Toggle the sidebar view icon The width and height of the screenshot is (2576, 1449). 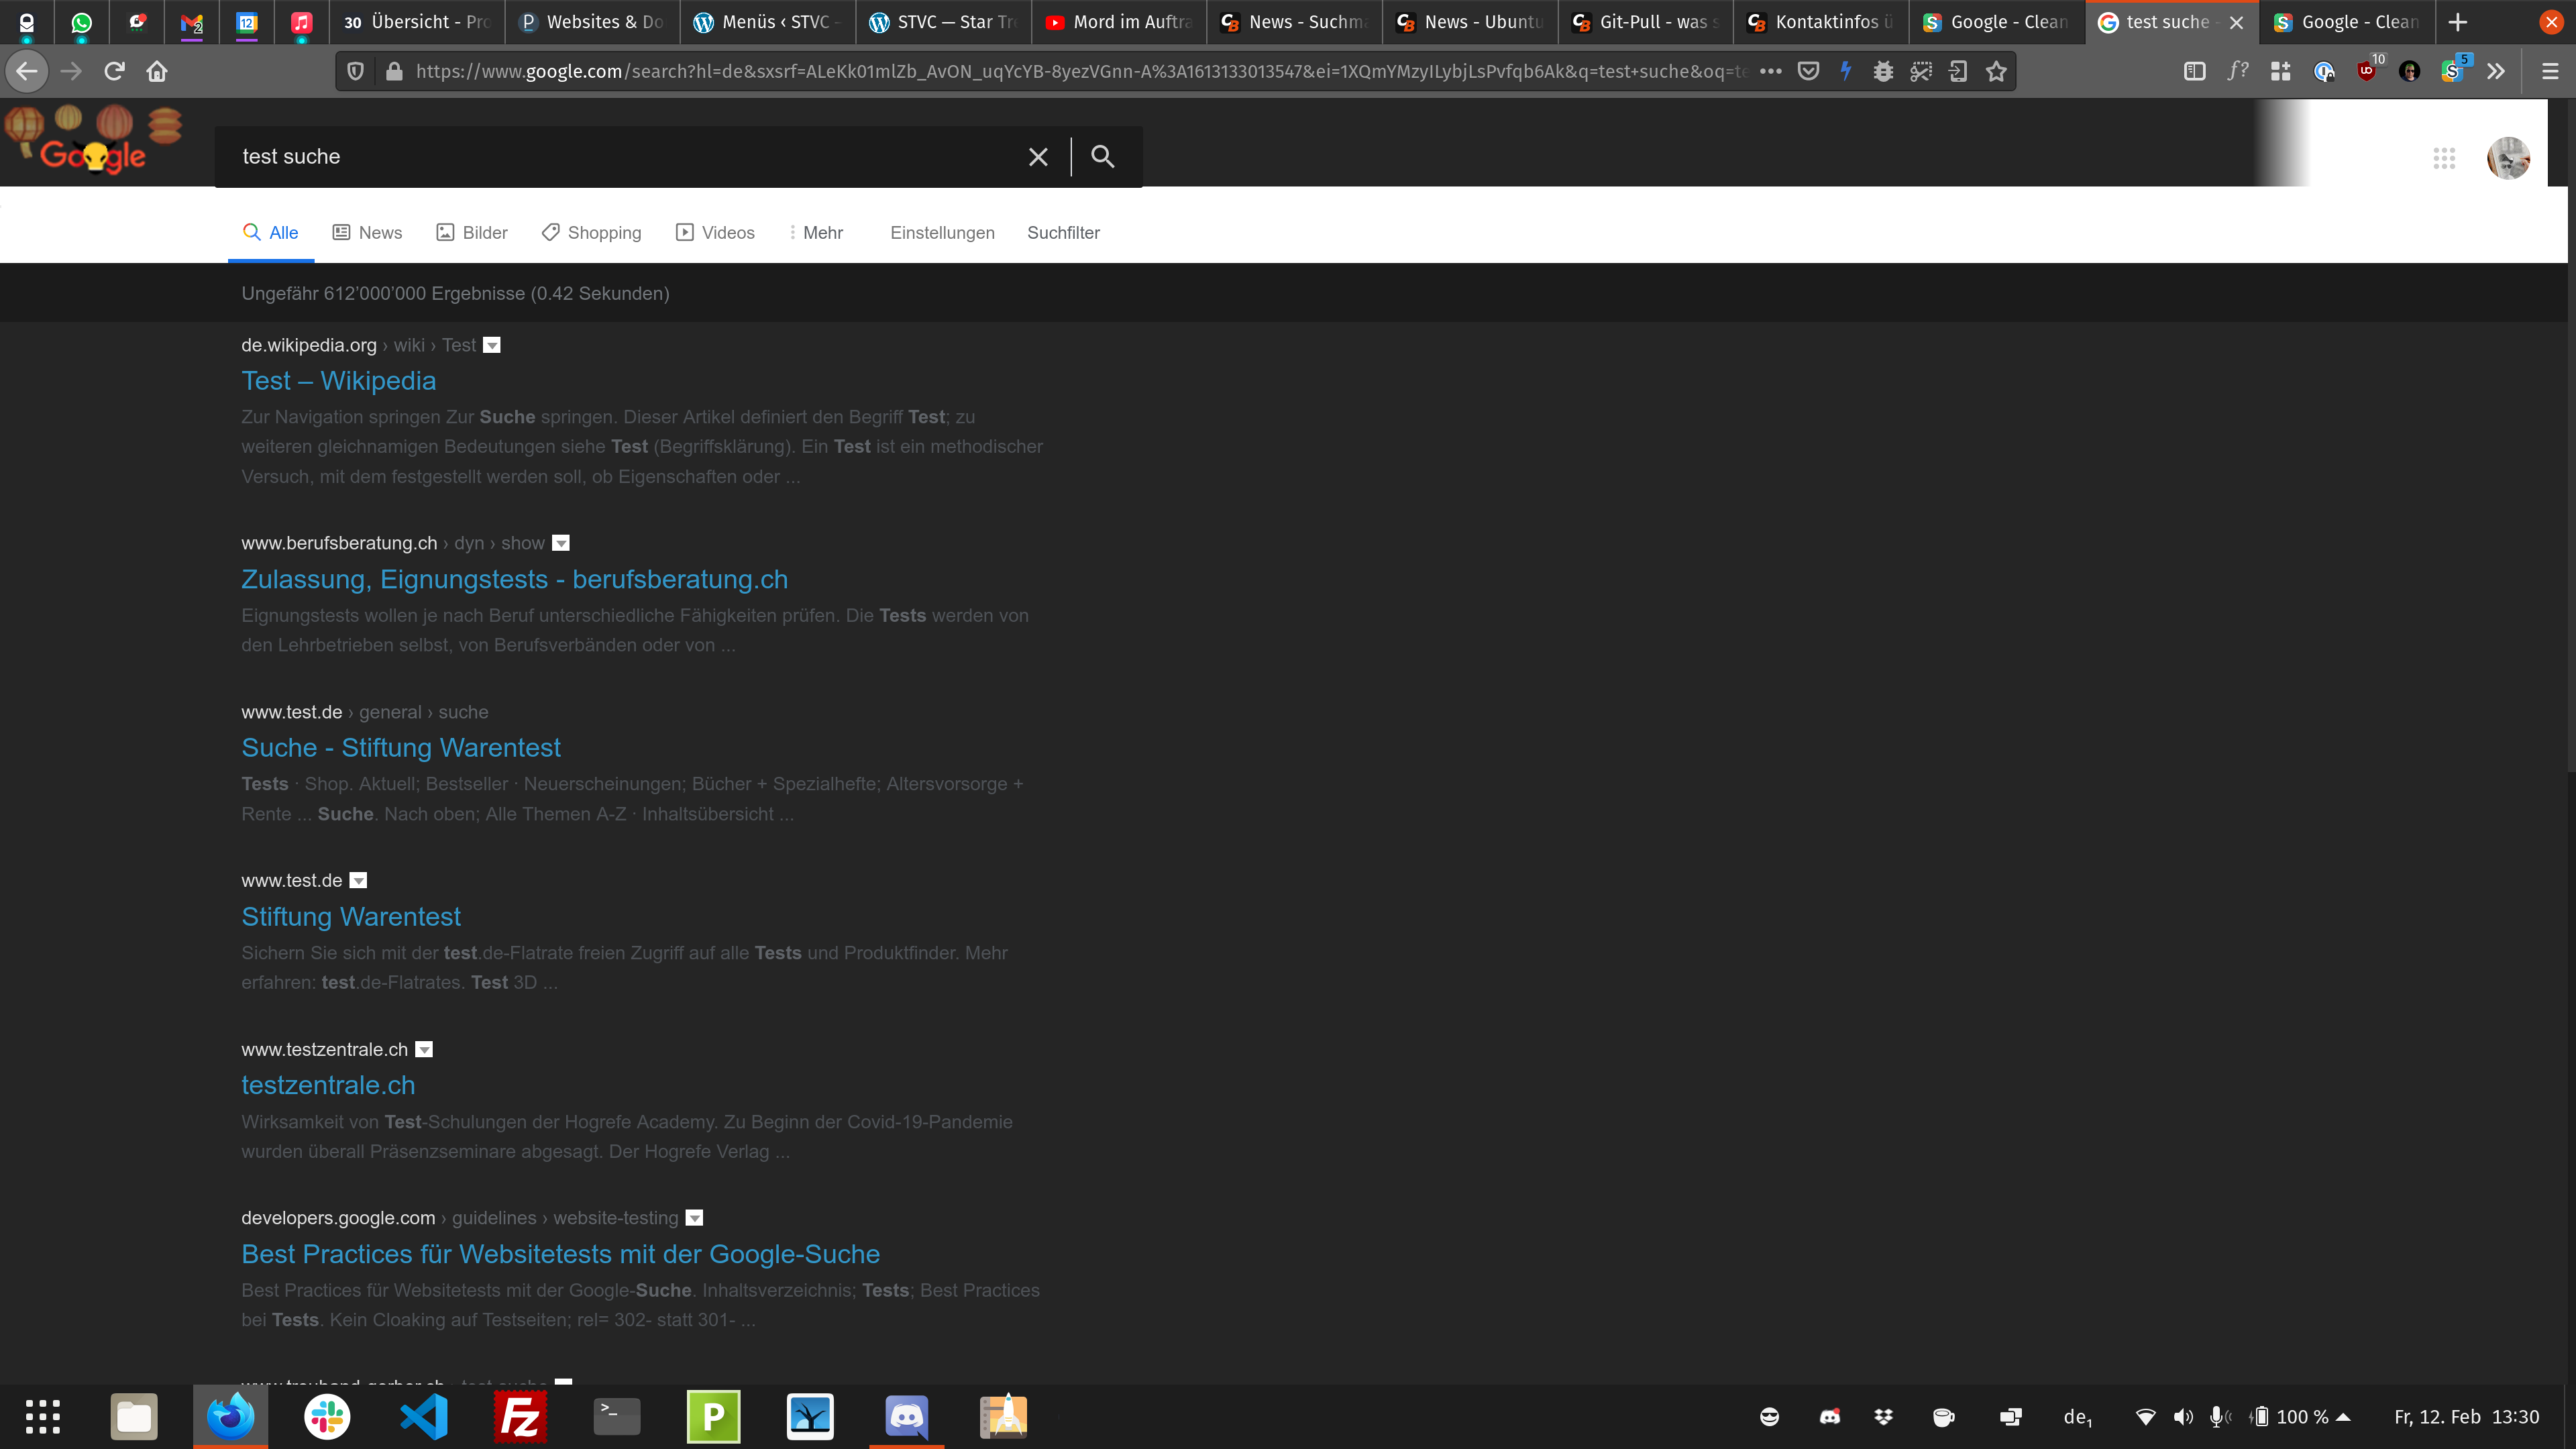(x=2194, y=71)
